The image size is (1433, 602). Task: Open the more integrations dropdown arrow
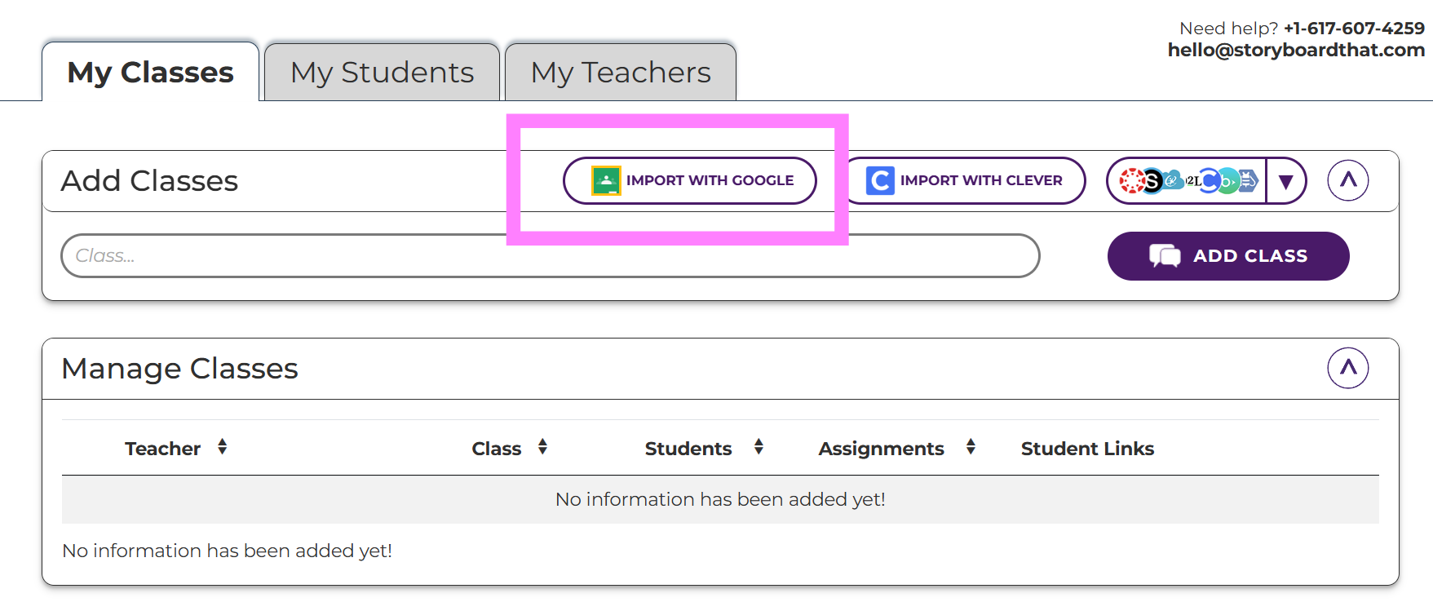tap(1286, 181)
